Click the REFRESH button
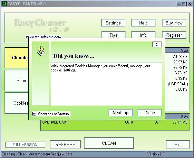Image resolution: width=194 pixels, height=158 pixels. click(x=65, y=144)
